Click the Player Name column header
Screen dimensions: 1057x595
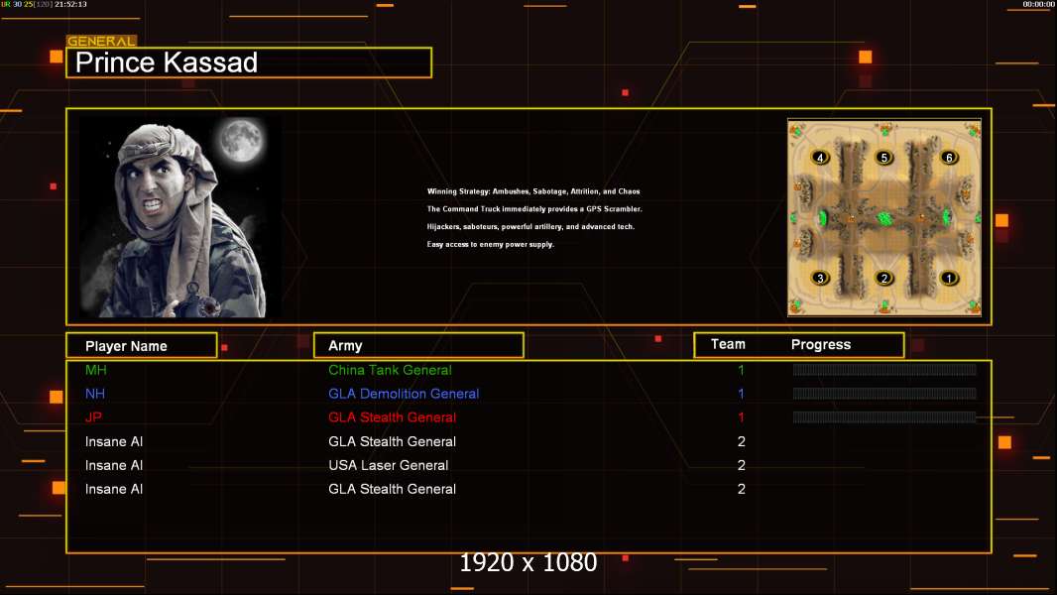pyautogui.click(x=142, y=345)
